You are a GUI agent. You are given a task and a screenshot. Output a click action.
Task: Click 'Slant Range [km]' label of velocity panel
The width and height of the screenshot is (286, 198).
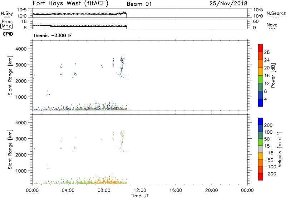click(10, 149)
